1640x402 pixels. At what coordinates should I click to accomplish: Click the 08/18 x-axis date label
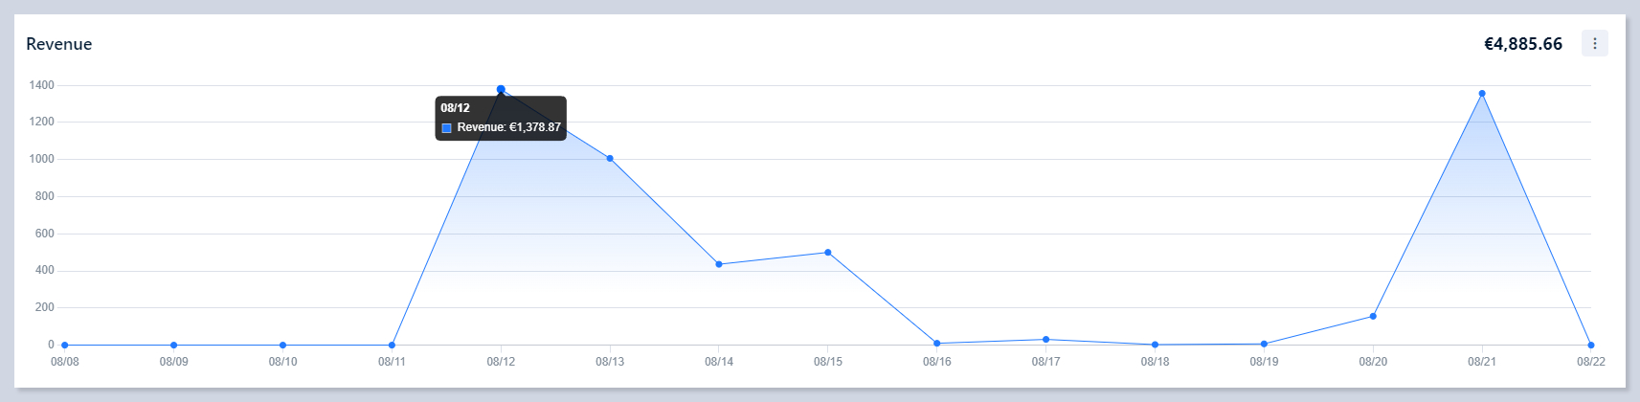1155,362
